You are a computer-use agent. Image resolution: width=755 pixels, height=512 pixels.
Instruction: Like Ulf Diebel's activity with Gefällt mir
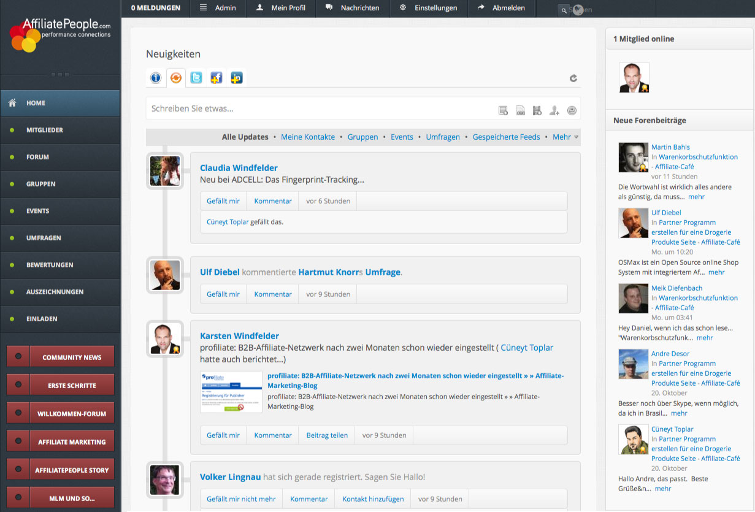[x=223, y=294]
